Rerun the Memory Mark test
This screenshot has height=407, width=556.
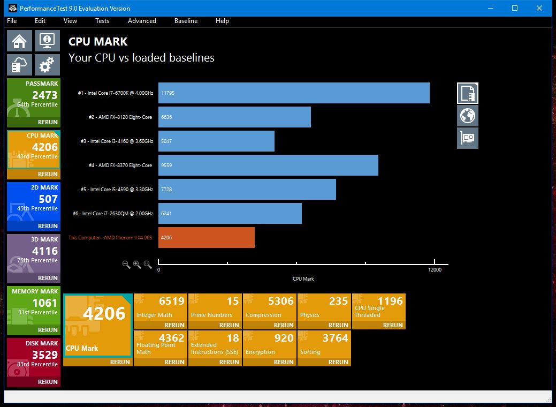tap(34, 330)
